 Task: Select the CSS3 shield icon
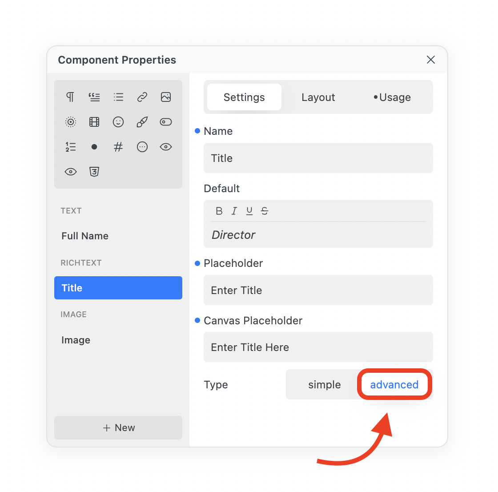pos(94,172)
